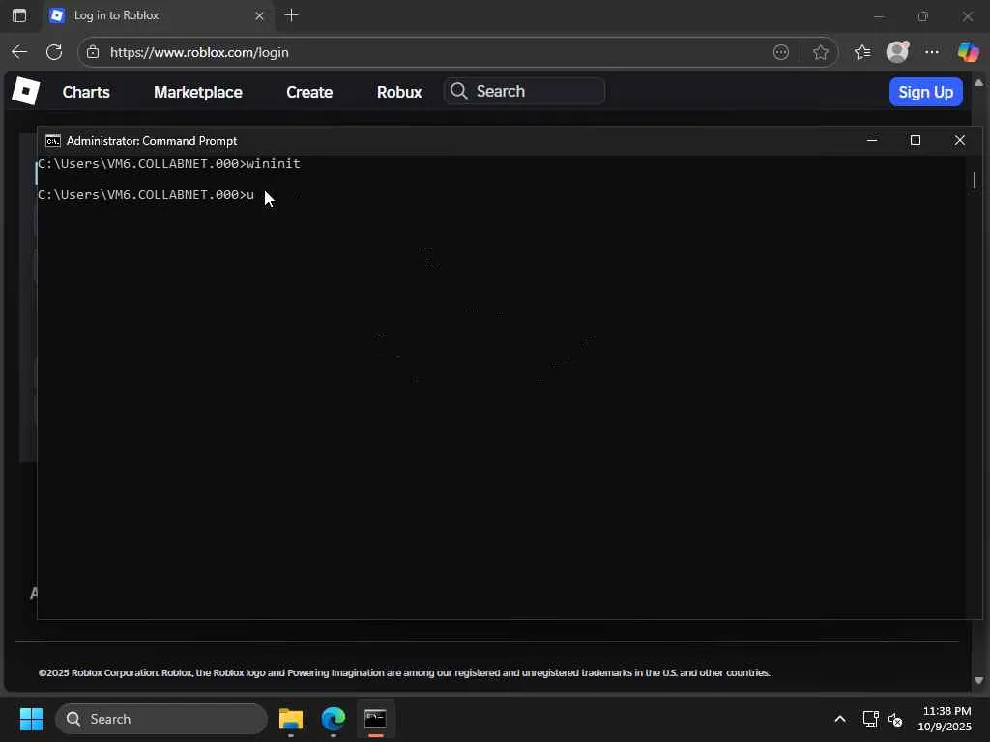Screen dimensions: 990x742
Task: Open the Copilot sidebar icon
Action: (968, 52)
